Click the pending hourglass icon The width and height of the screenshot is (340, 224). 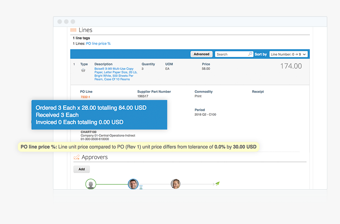(x=141, y=187)
